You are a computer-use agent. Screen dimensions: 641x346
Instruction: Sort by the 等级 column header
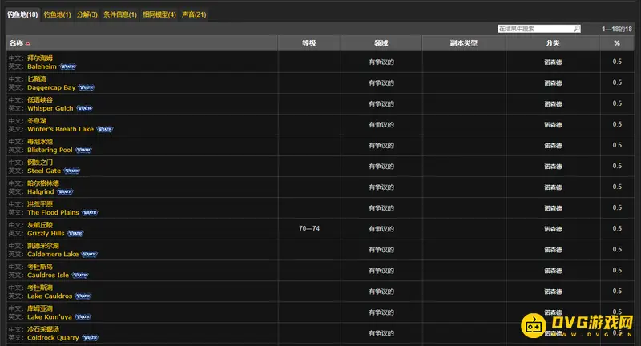[308, 43]
